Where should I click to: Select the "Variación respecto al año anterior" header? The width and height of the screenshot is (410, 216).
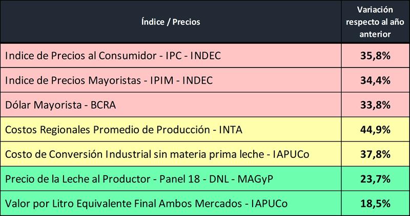(374, 22)
